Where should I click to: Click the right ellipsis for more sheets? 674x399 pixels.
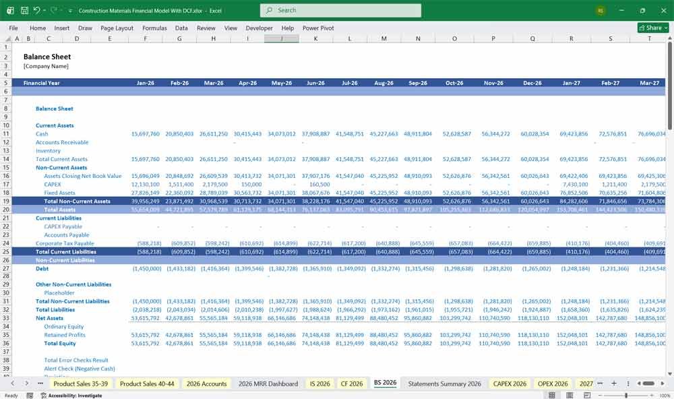pos(600,383)
